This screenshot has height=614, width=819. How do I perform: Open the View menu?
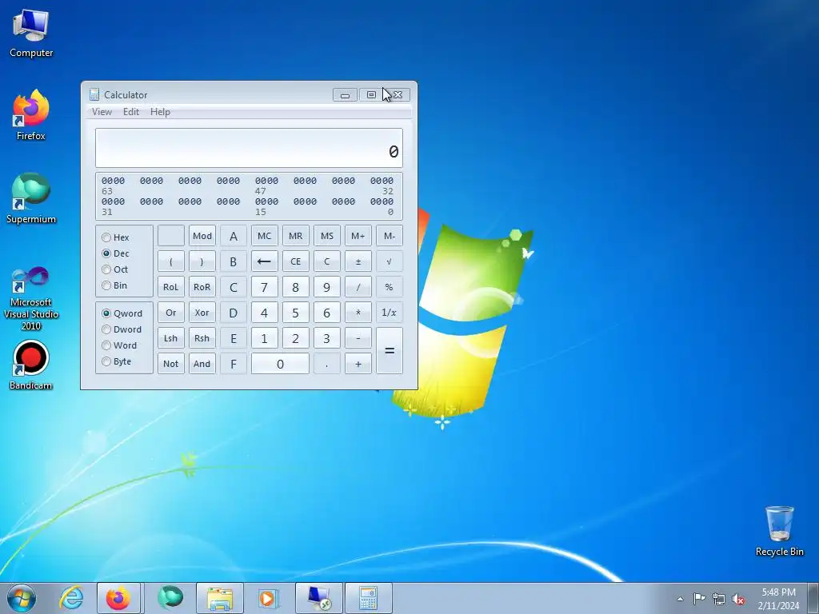point(102,112)
